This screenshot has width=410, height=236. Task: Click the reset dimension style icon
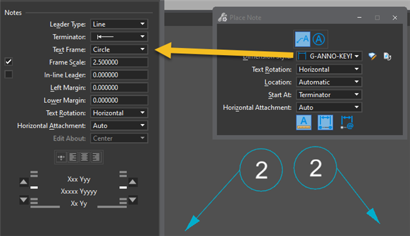click(387, 56)
